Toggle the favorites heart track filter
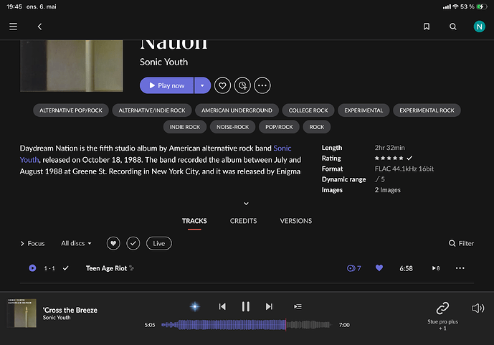 click(113, 243)
